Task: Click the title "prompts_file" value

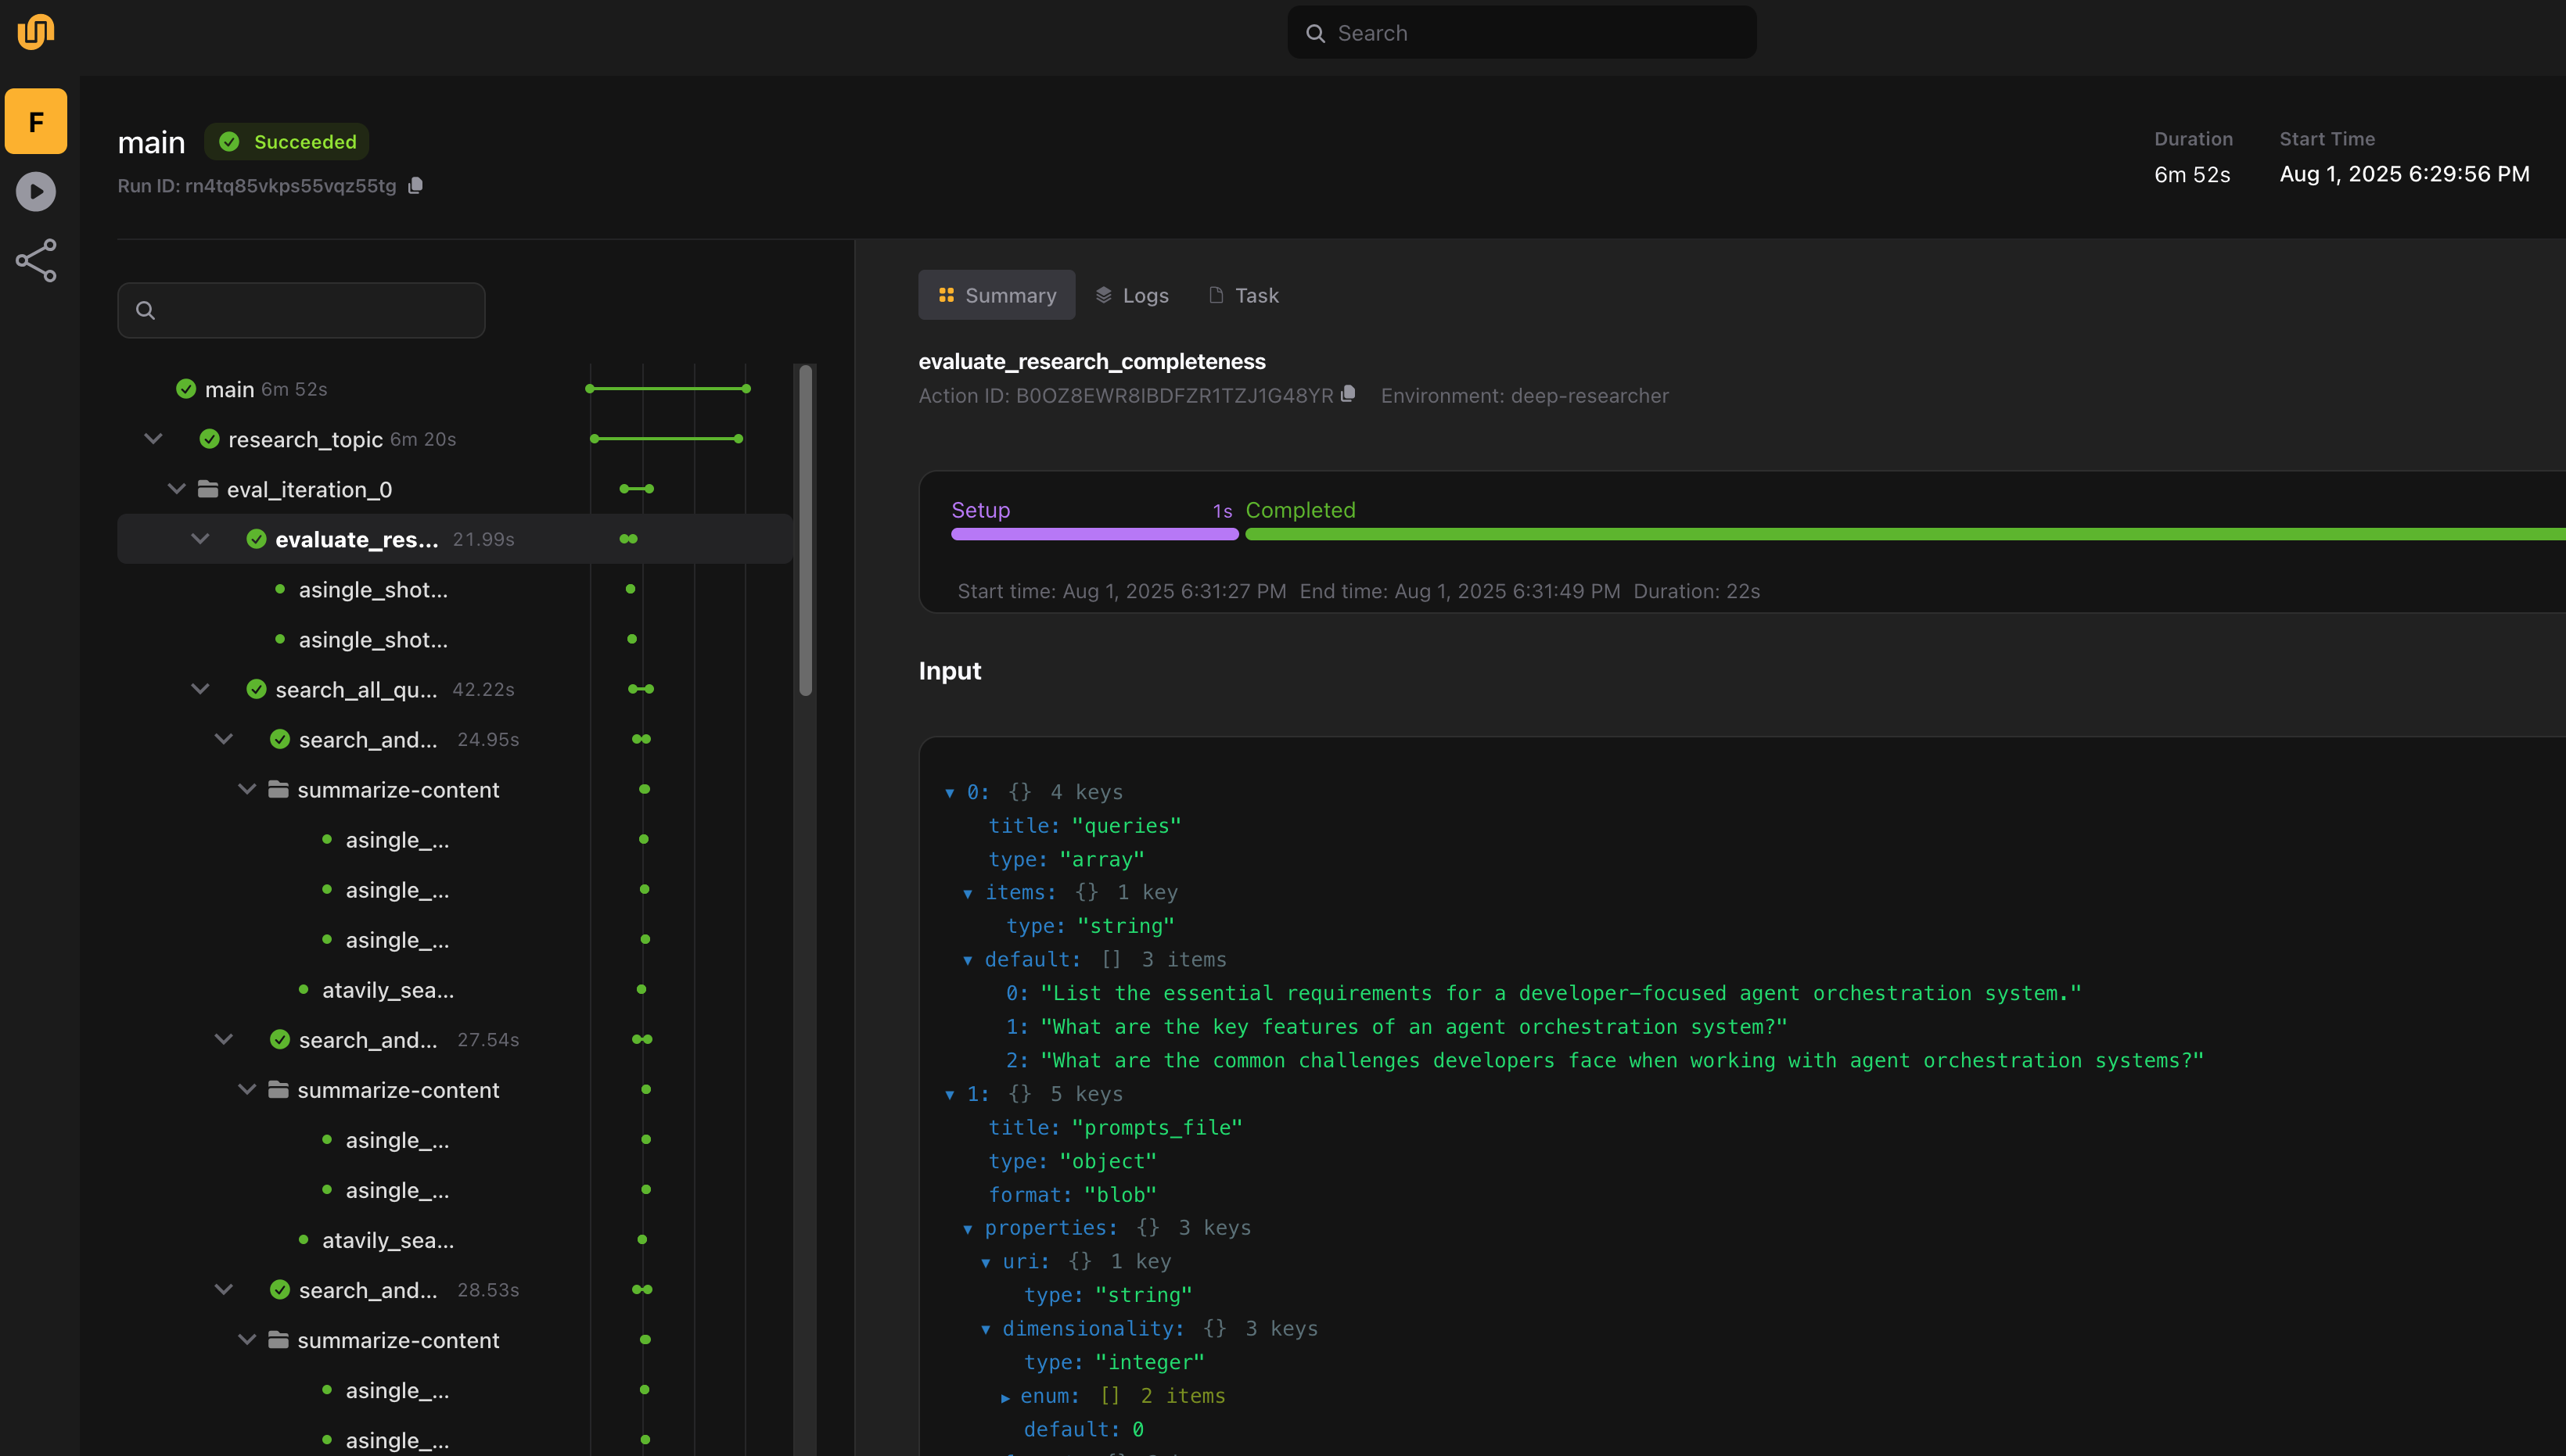Action: (1156, 1127)
